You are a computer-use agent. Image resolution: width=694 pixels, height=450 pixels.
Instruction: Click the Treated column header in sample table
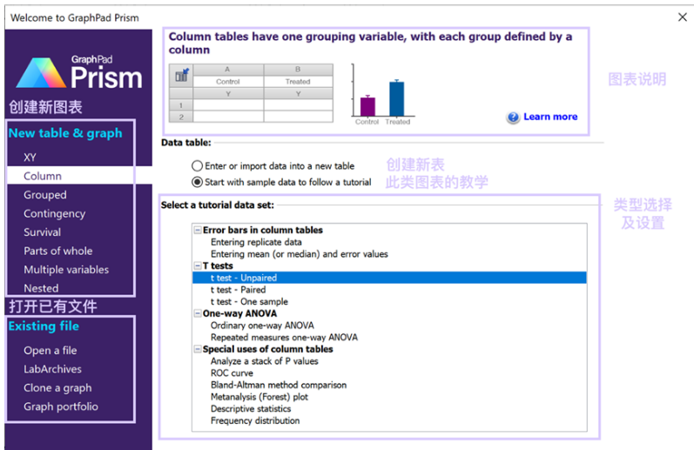click(x=298, y=82)
